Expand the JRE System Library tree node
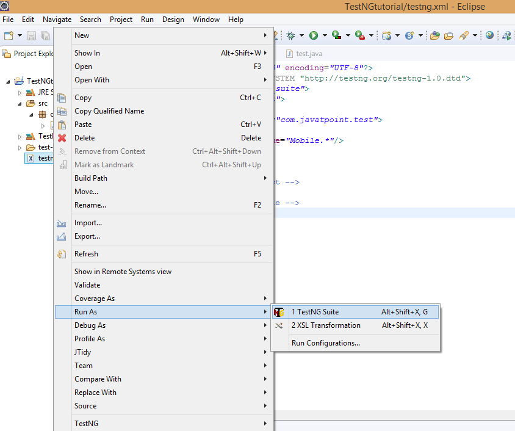The height and width of the screenshot is (431, 515). (20, 93)
